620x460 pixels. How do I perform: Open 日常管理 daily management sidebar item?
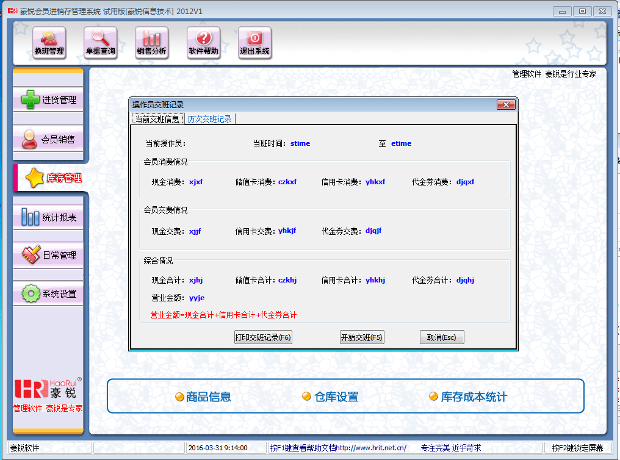[48, 256]
